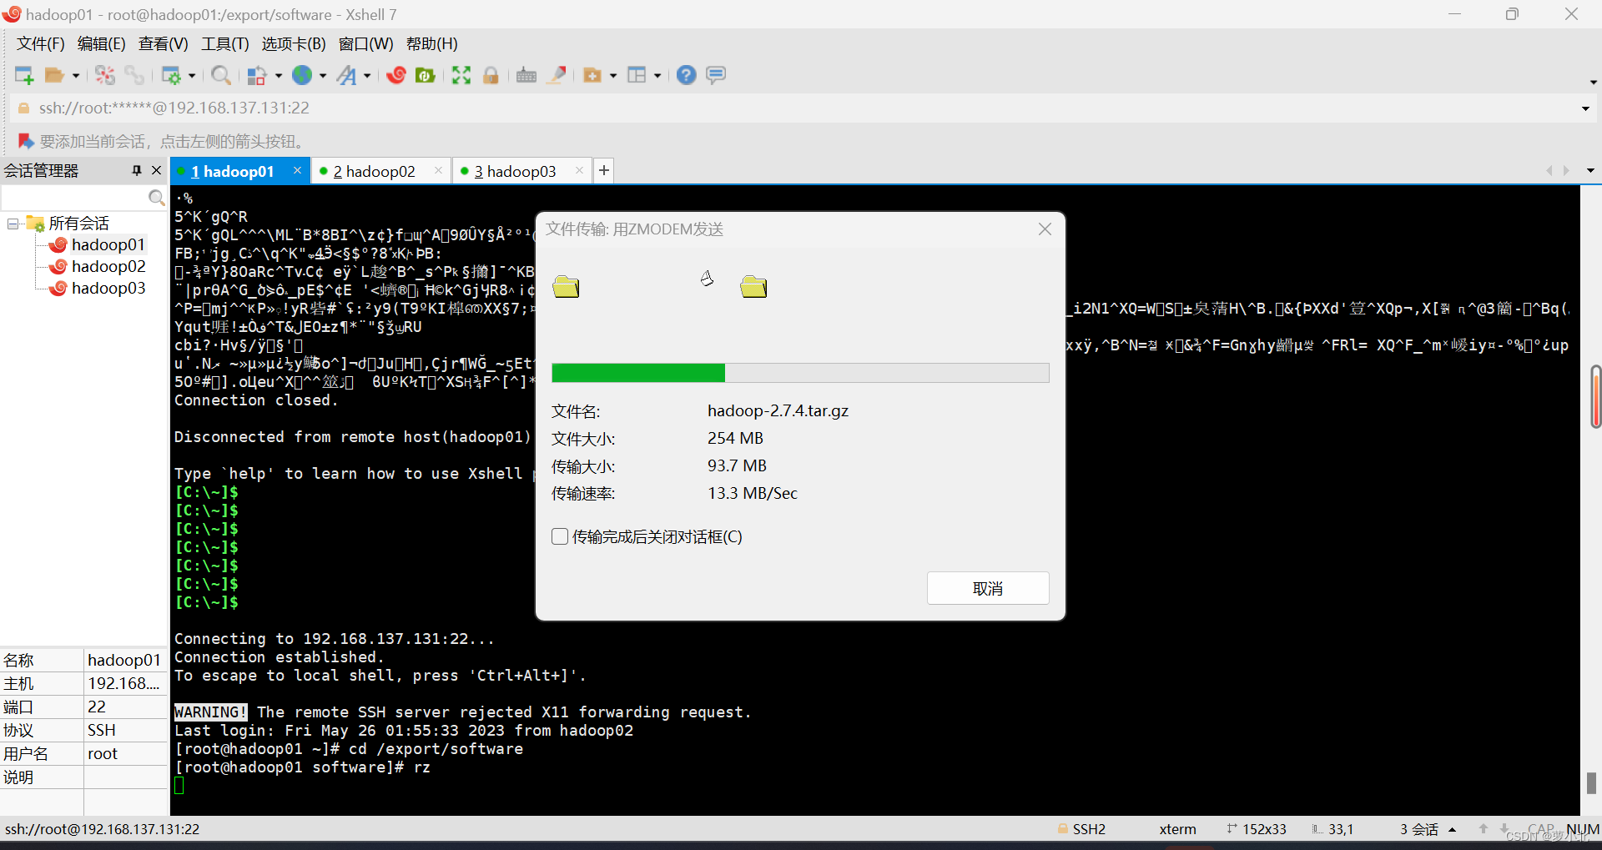Close the ZMODEM file transfer dialog
This screenshot has width=1602, height=850.
1045,229
